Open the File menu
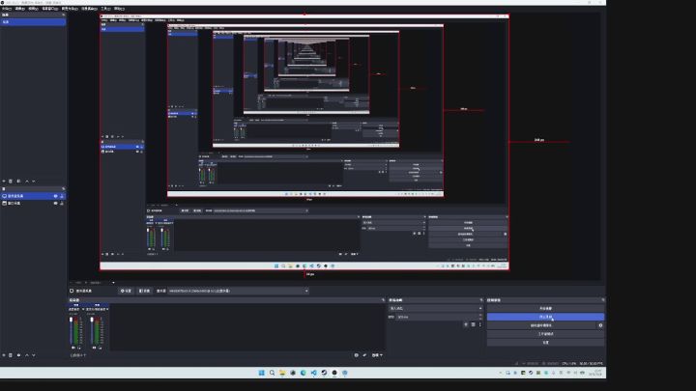Screen dimensions: 696x391 tap(7, 9)
